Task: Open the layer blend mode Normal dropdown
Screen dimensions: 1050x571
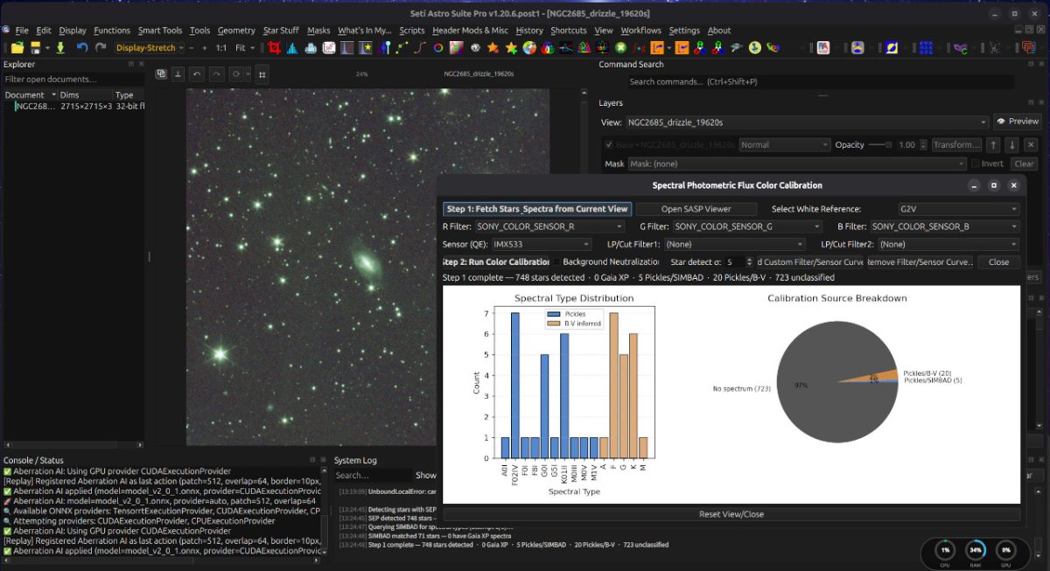Action: [x=785, y=145]
